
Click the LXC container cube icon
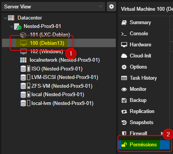pos(23,35)
